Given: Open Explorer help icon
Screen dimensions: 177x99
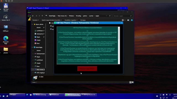Looking at the screenshot, I should tap(132, 20).
